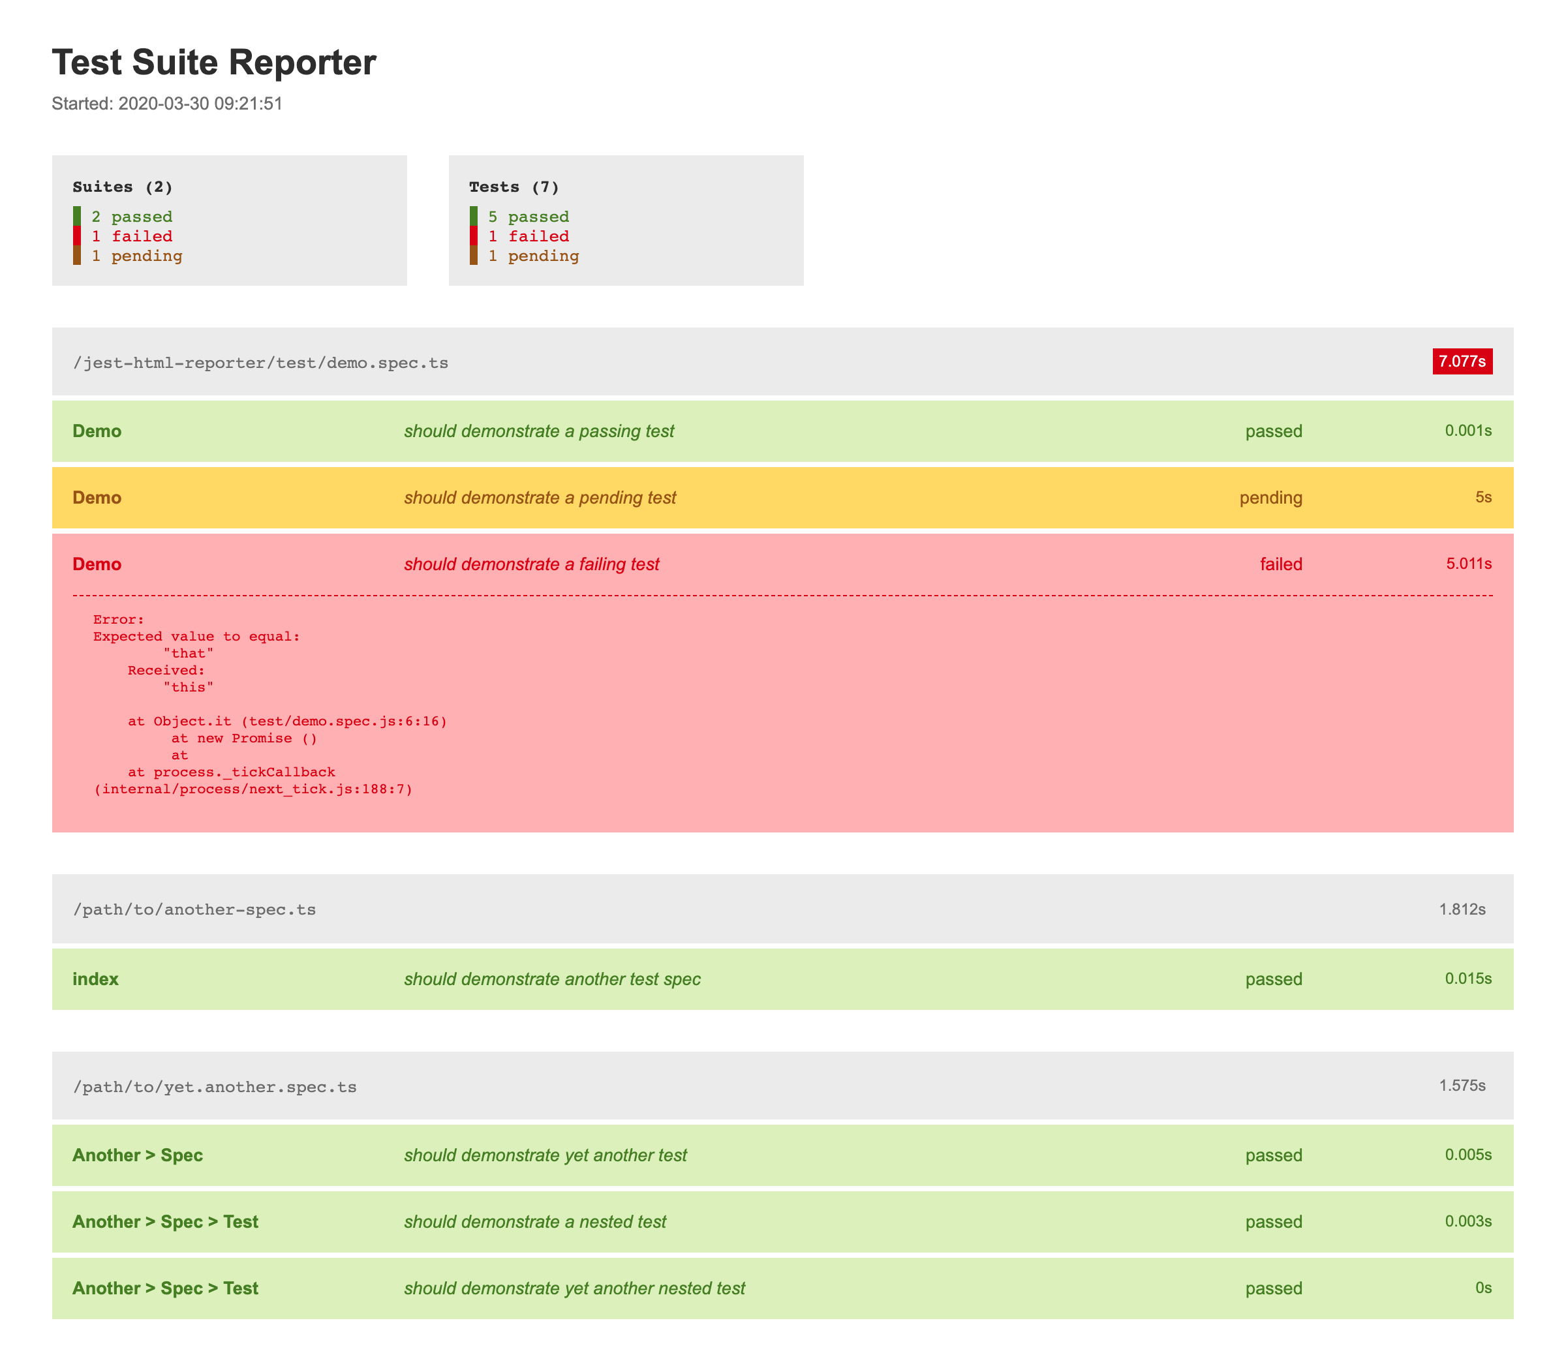Viewport: 1566px width, 1370px height.
Task: Click '5 passed' in the Tests box
Action: click(529, 217)
